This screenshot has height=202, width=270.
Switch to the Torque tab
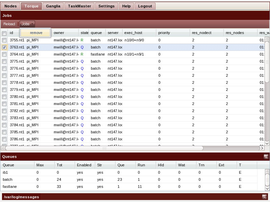31,6
